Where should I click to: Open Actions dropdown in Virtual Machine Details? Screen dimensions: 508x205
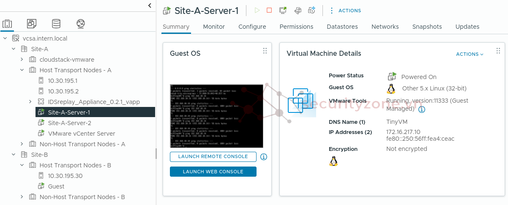pos(470,54)
